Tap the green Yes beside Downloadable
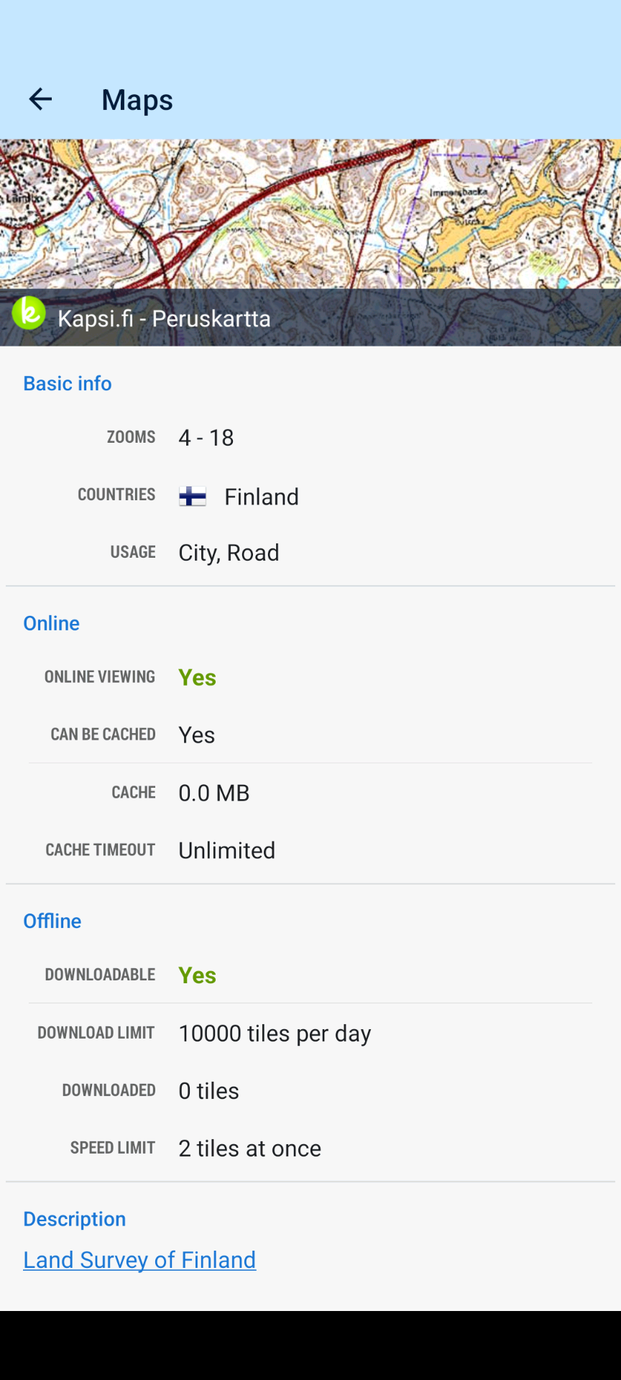Image resolution: width=621 pixels, height=1380 pixels. pos(197,975)
